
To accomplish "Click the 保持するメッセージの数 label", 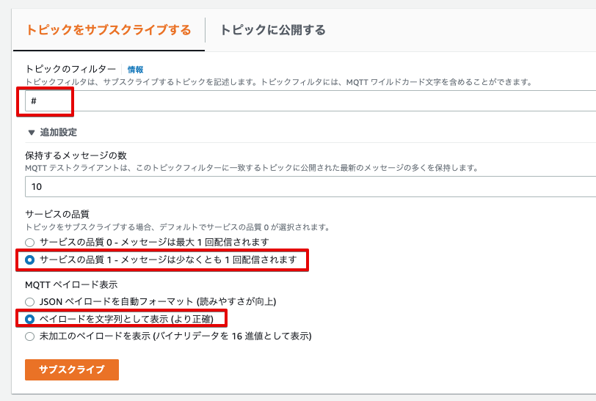I will click(76, 155).
